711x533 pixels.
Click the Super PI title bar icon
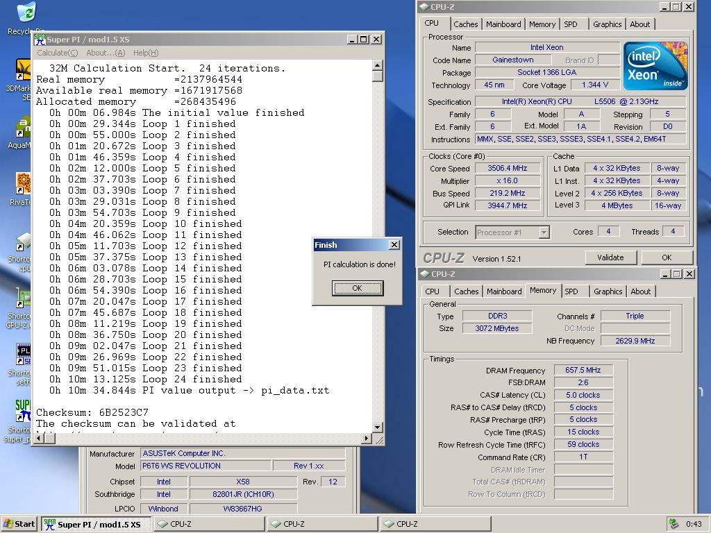[40, 40]
